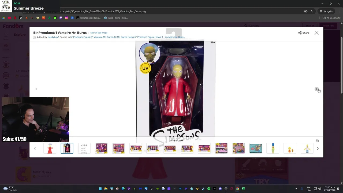Click the Fandom logo behind the lightbox
The height and width of the screenshot is (193, 343).
click(x=13, y=26)
